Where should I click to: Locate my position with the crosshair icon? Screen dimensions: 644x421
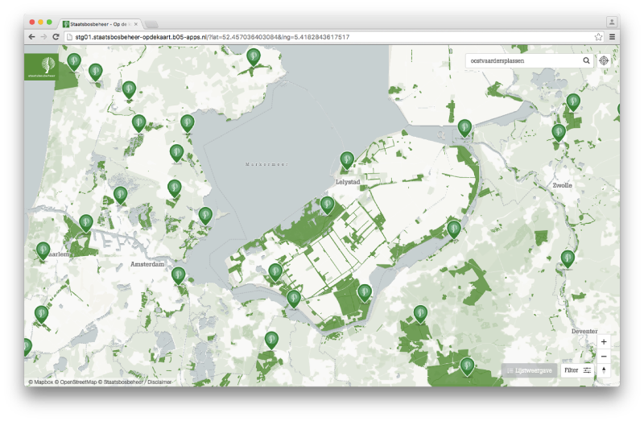604,60
